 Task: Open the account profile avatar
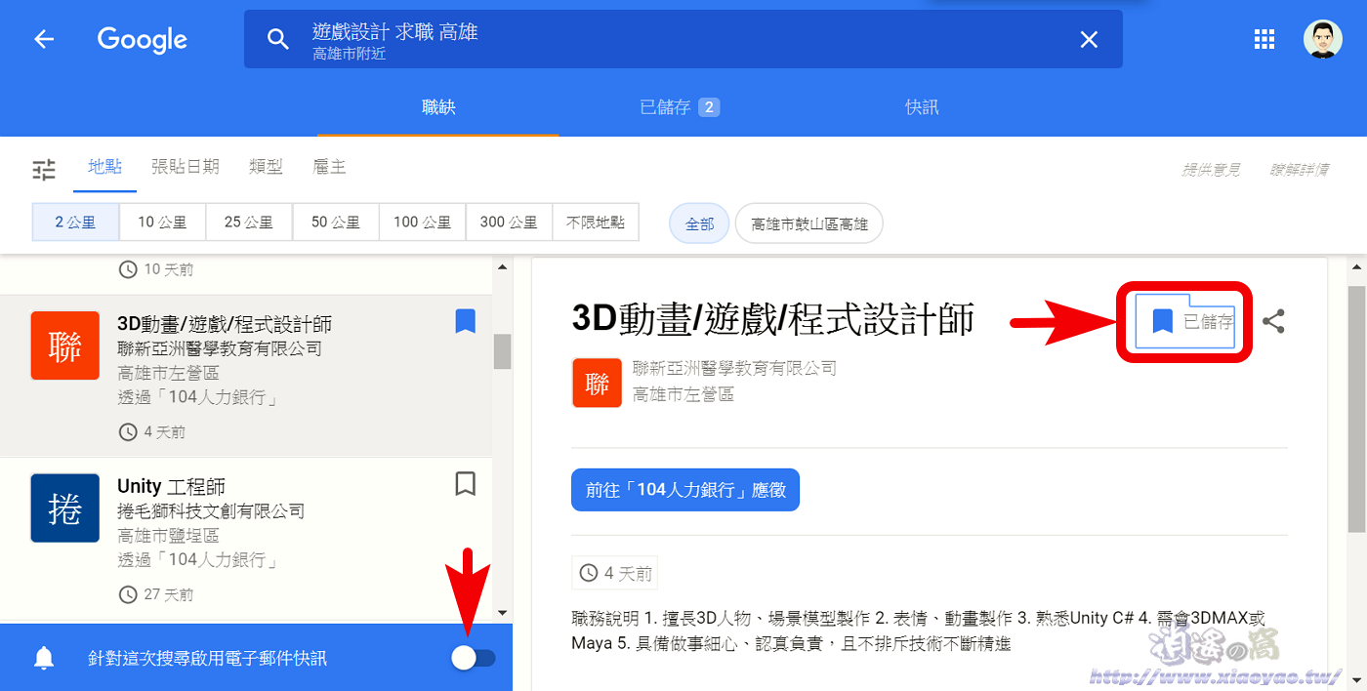coord(1323,39)
